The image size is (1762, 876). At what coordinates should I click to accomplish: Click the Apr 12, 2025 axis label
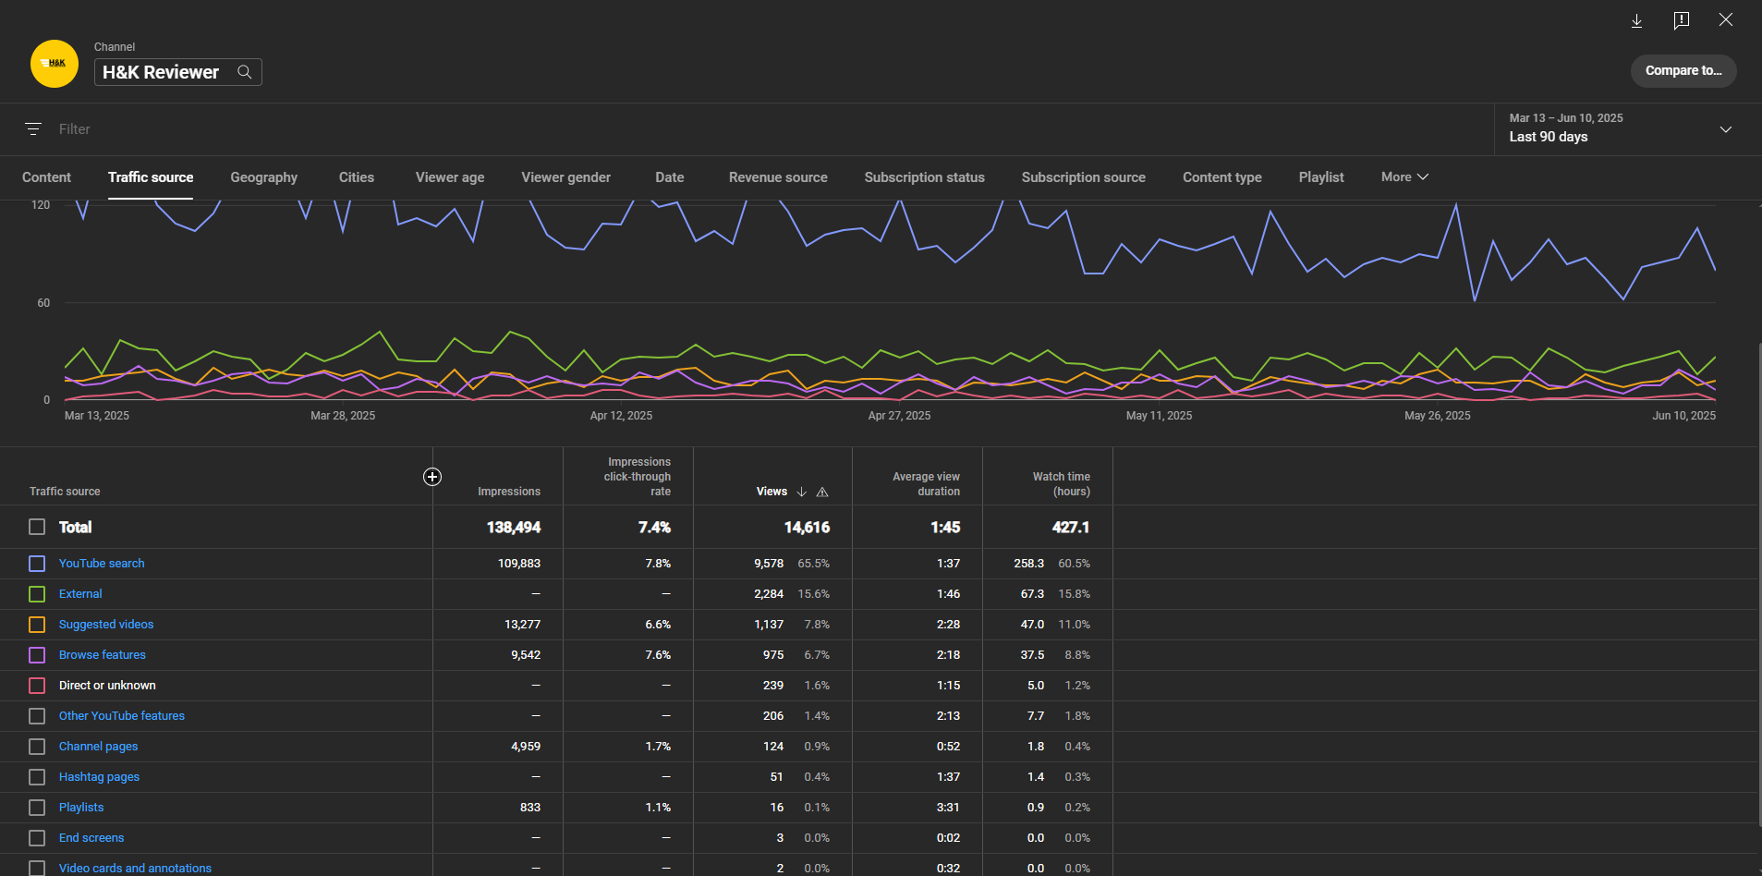click(x=621, y=416)
